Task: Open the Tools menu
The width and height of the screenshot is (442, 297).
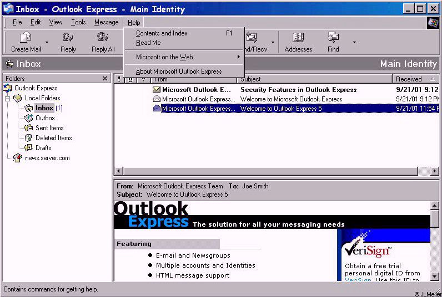Action: coord(78,22)
